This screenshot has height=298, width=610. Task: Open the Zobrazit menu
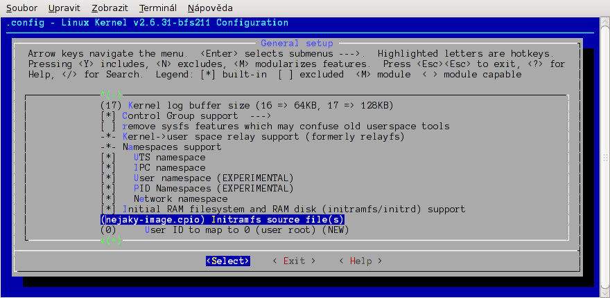(110, 8)
